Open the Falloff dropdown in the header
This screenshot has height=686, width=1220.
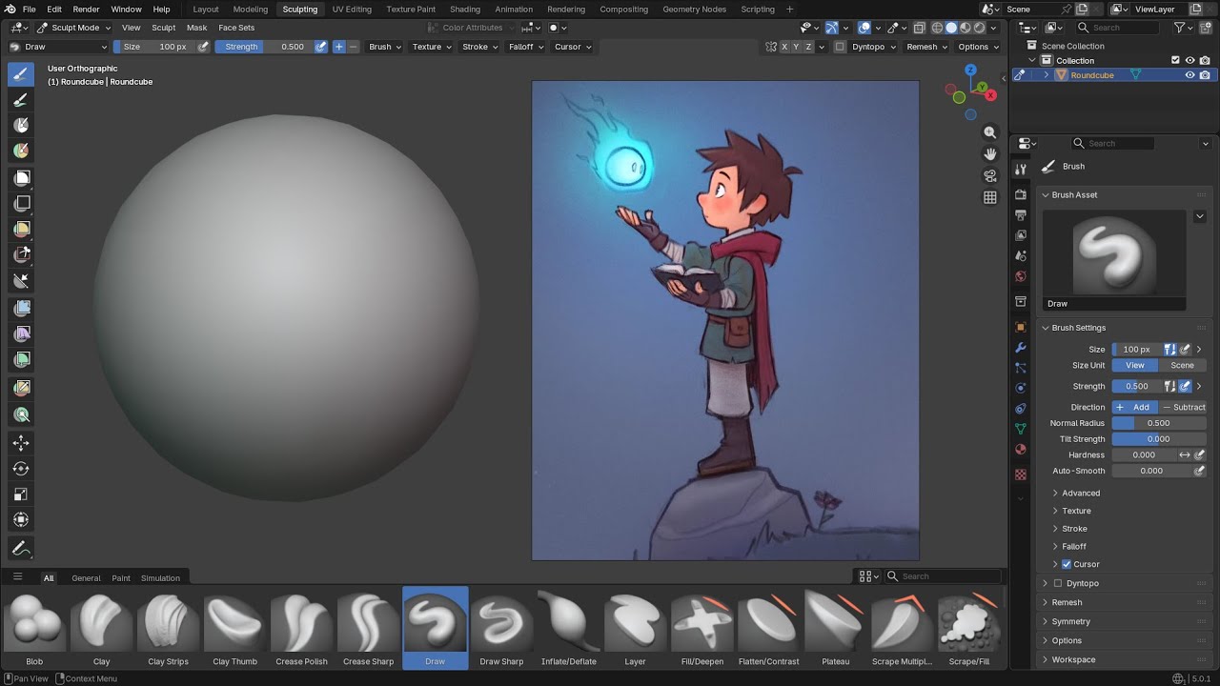(526, 47)
